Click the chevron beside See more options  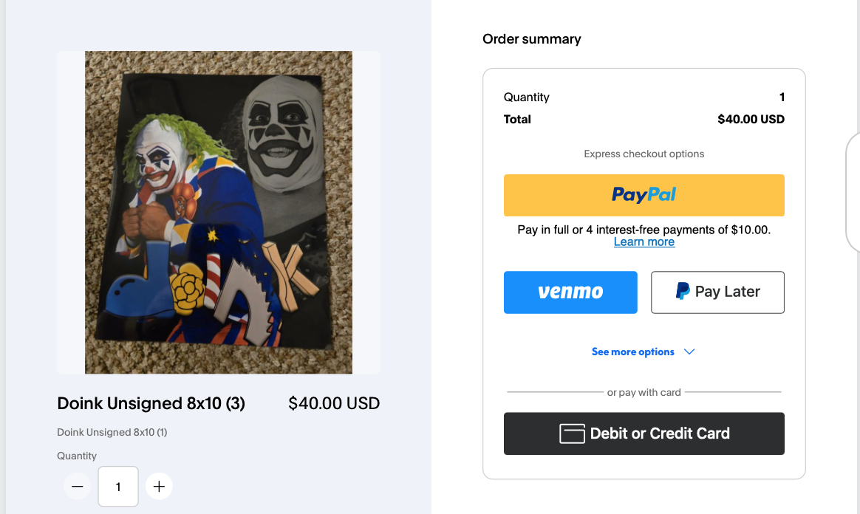point(689,352)
